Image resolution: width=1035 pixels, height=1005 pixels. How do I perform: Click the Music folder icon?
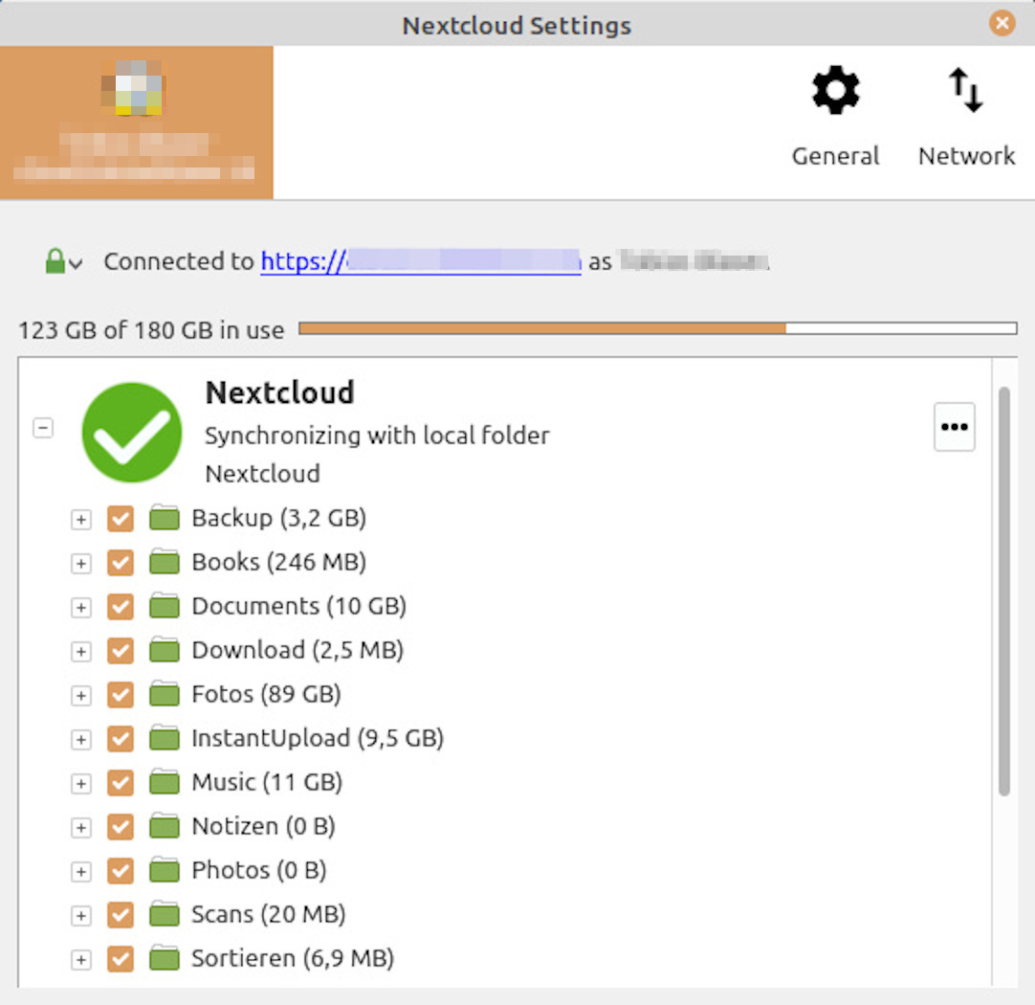click(165, 782)
